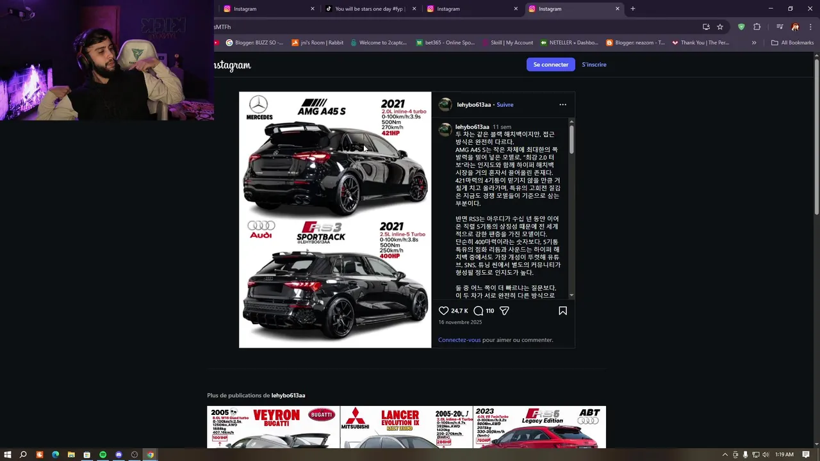This screenshot has width=820, height=461.
Task: Click S'inscrire link
Action: (594, 65)
